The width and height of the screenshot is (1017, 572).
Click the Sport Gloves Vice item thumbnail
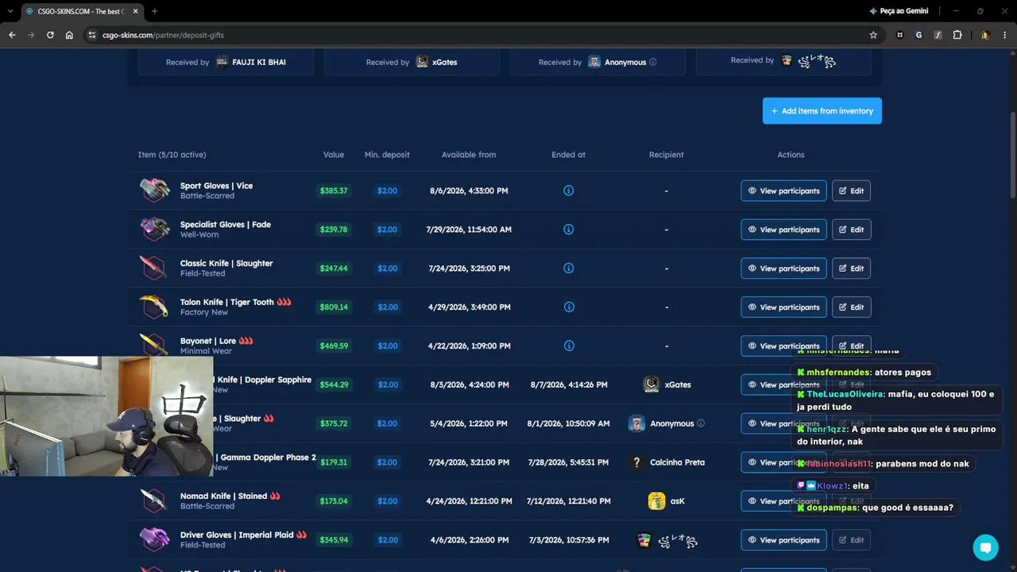point(154,191)
